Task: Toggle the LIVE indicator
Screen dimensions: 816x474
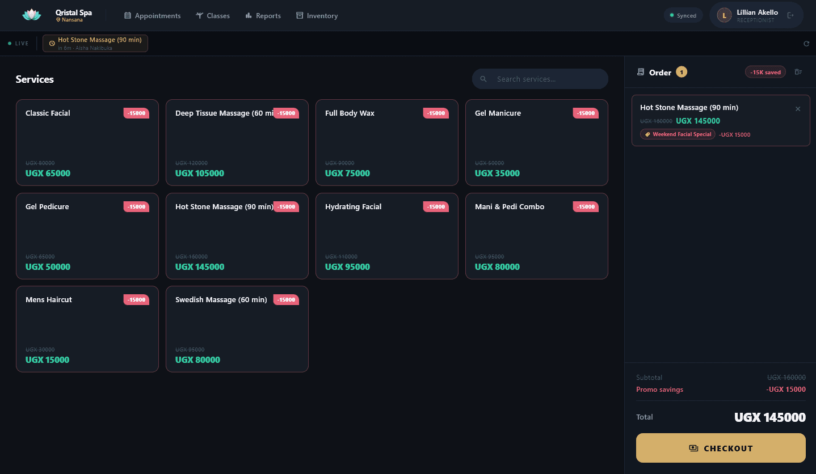Action: (x=18, y=43)
